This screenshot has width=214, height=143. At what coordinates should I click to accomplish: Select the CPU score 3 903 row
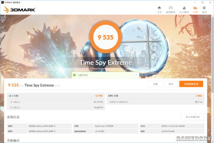pos(155,96)
